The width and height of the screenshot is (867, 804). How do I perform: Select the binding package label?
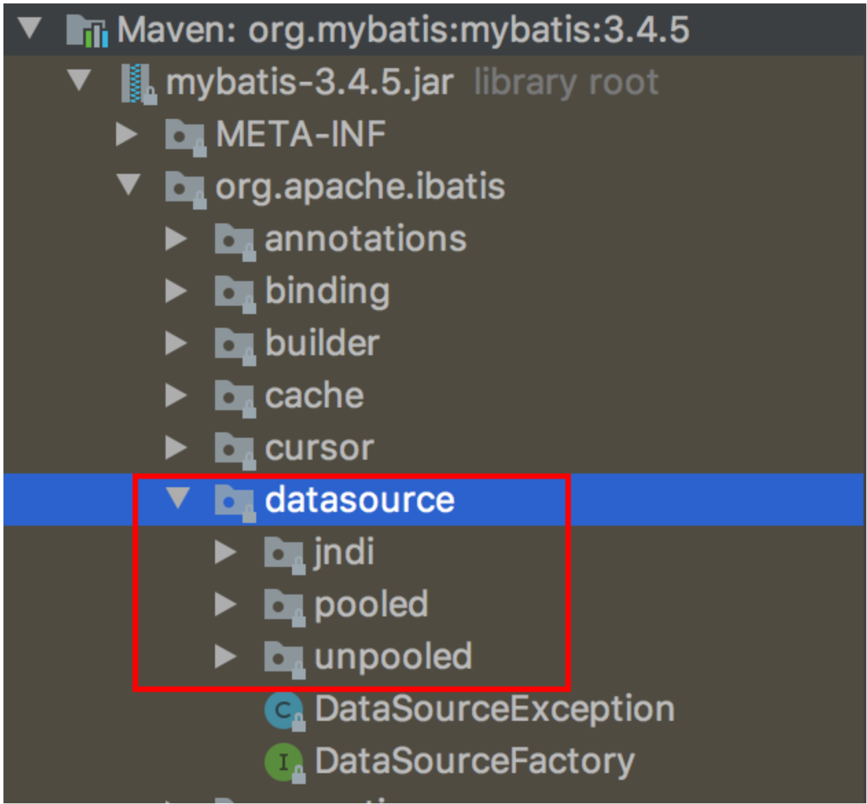[328, 291]
